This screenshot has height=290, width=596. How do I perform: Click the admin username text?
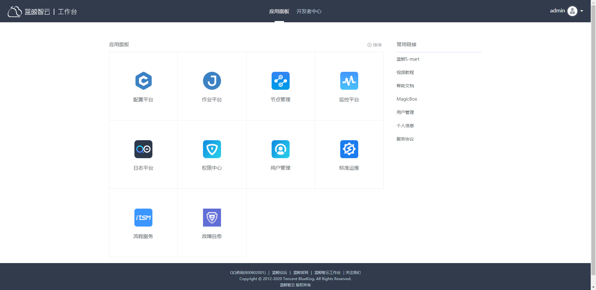tap(558, 11)
